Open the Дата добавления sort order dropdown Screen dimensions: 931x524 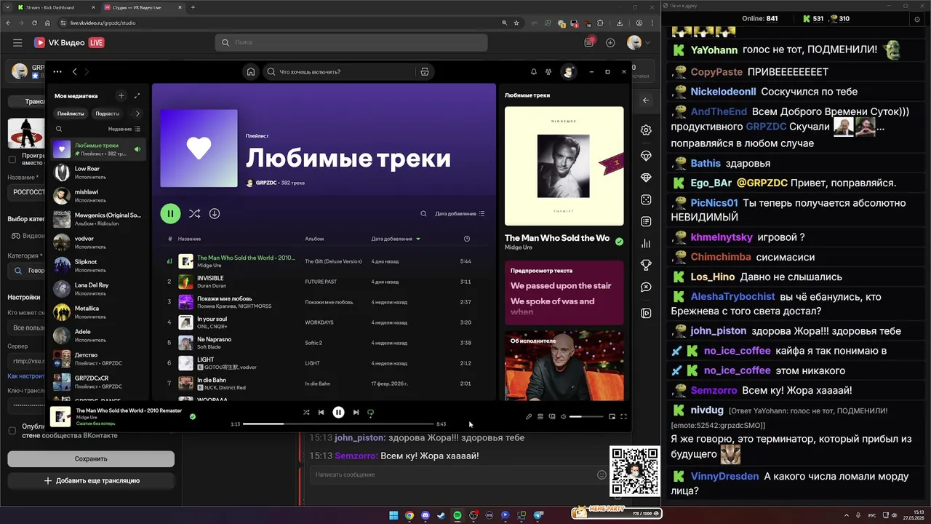tap(460, 214)
